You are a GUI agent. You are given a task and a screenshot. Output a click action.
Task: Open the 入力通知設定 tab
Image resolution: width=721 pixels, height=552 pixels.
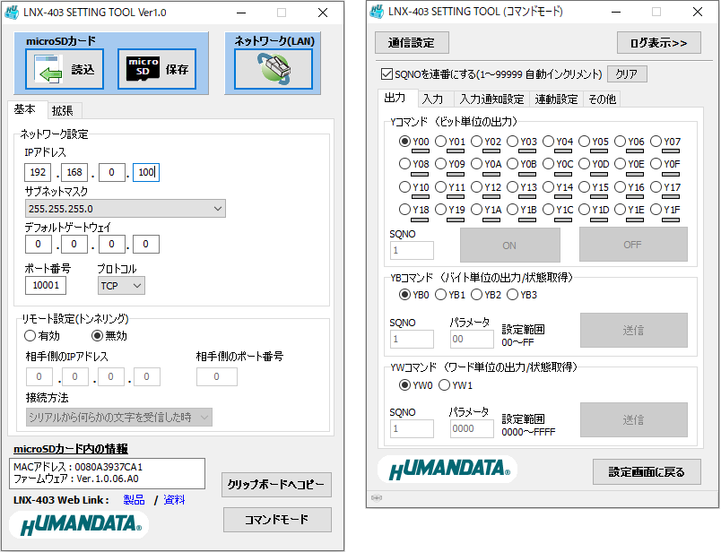pyautogui.click(x=491, y=99)
